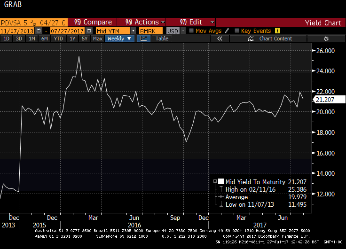Click the moving averages pencil edit icon
Image resolution: width=346 pixels, height=249 pixels.
(x=227, y=31)
